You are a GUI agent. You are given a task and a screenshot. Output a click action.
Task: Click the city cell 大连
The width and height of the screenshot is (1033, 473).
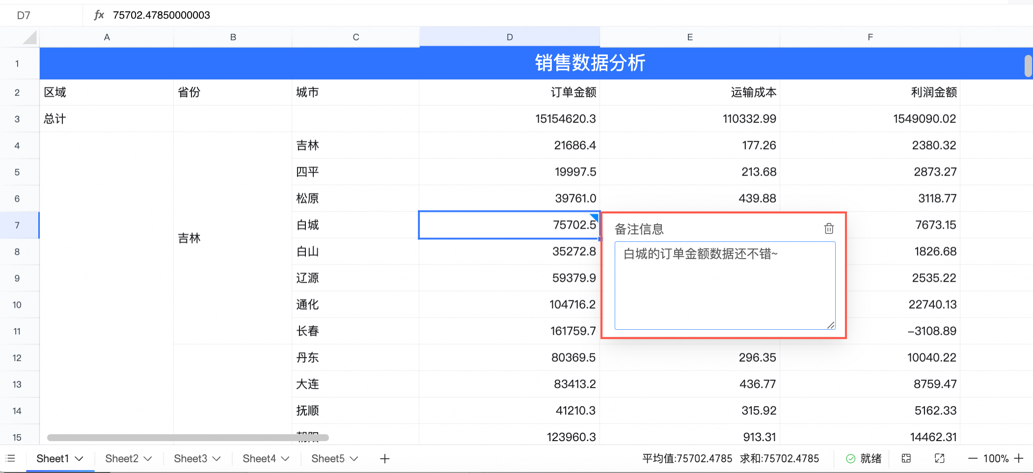point(355,384)
